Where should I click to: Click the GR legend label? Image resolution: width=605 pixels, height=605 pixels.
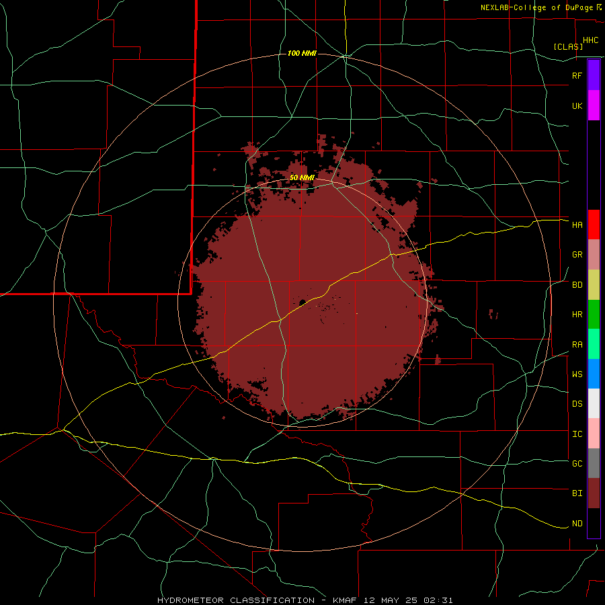[577, 255]
